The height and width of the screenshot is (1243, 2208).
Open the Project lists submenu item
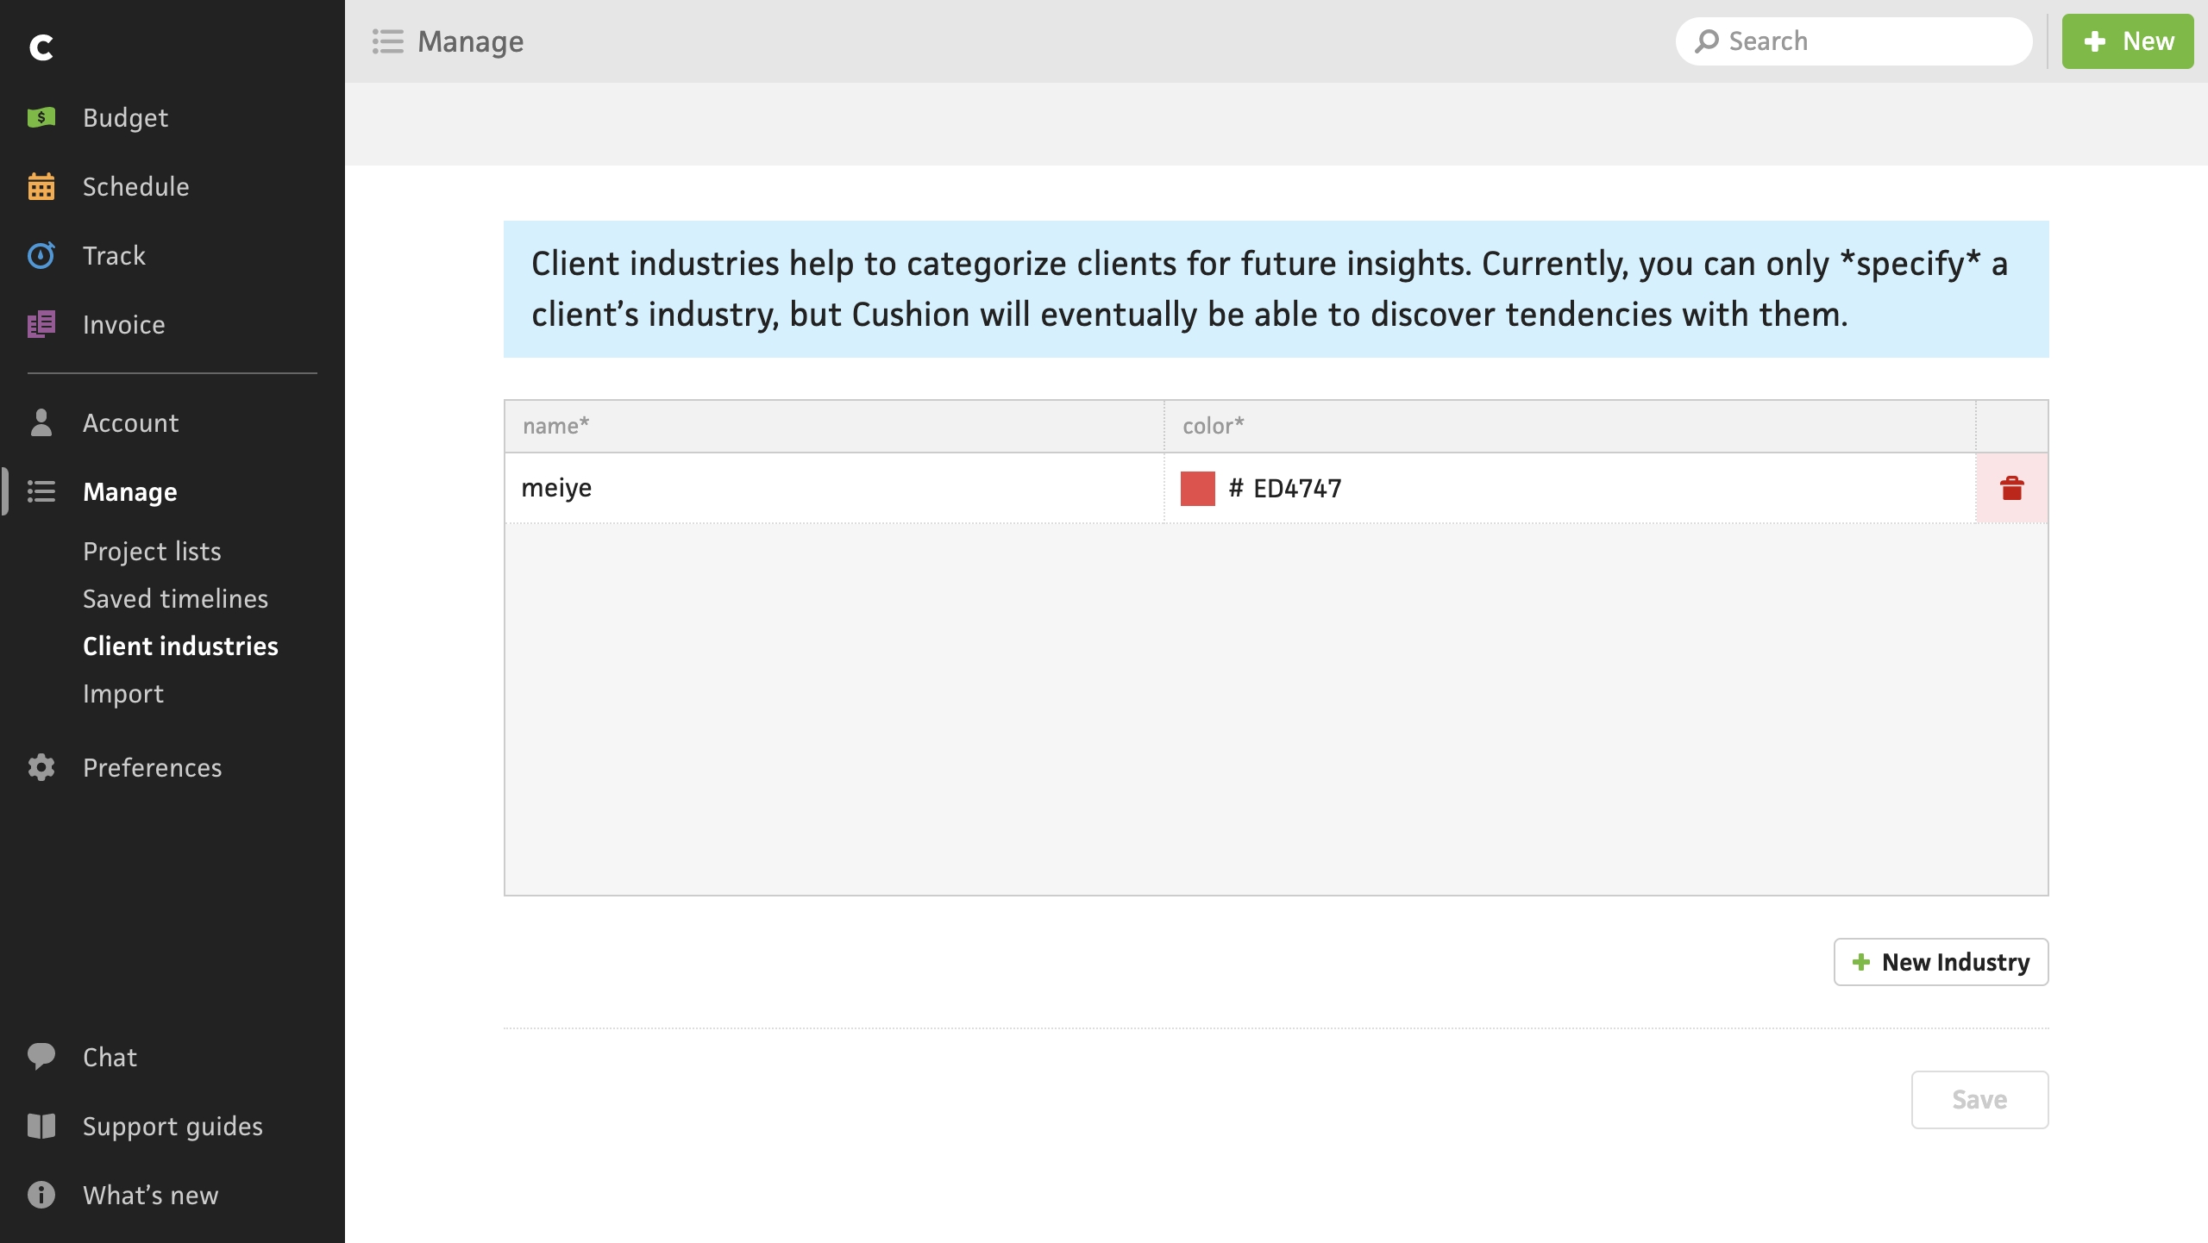[x=152, y=551]
